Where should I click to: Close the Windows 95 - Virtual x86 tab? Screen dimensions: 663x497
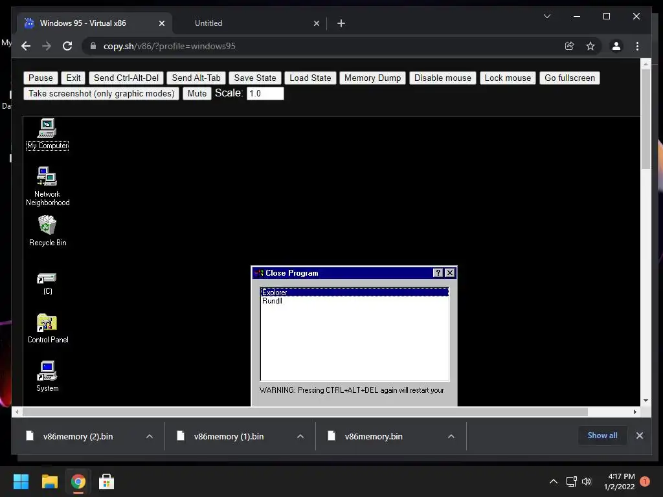click(161, 23)
